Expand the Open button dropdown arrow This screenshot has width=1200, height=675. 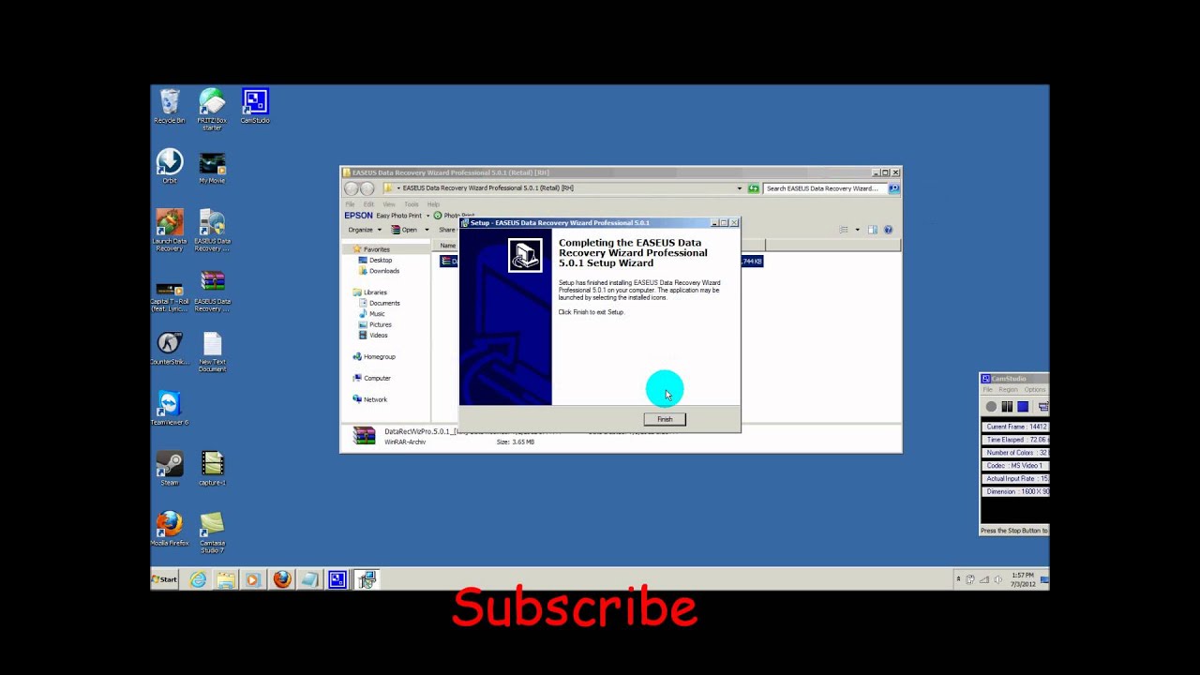427,230
